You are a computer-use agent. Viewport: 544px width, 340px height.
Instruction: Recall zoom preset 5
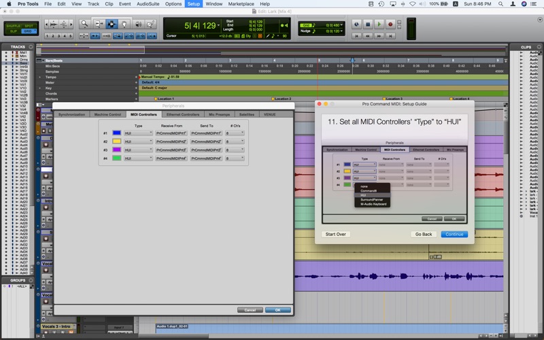point(71,36)
